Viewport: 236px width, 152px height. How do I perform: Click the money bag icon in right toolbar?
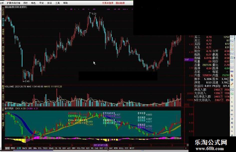point(232,76)
